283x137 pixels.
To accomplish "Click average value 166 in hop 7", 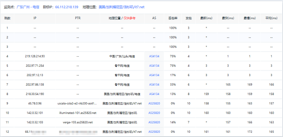I will pos(271,85).
